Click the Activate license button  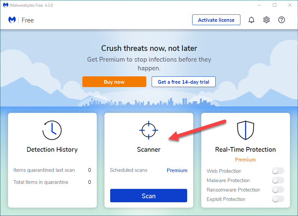[216, 20]
